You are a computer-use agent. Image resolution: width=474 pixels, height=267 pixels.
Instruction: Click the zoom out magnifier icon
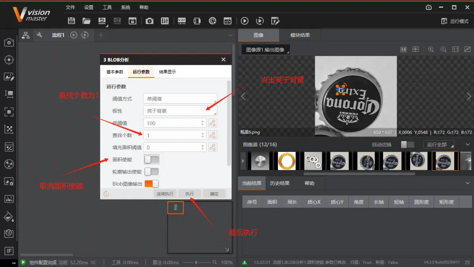click(443, 49)
